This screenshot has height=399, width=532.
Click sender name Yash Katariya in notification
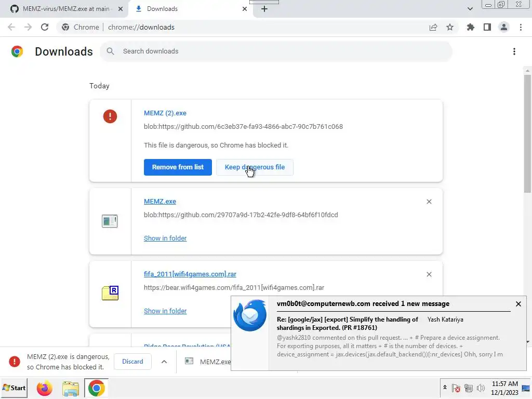click(x=445, y=320)
